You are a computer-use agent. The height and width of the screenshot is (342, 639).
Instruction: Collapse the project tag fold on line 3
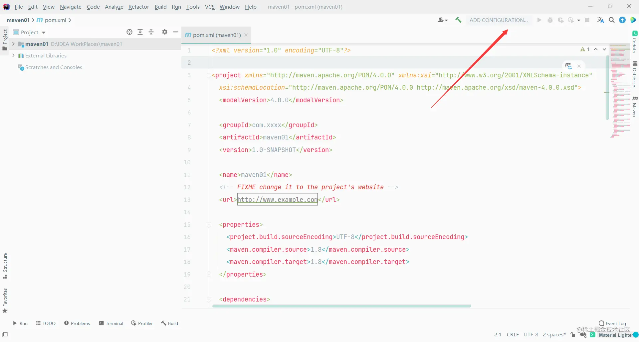point(209,75)
